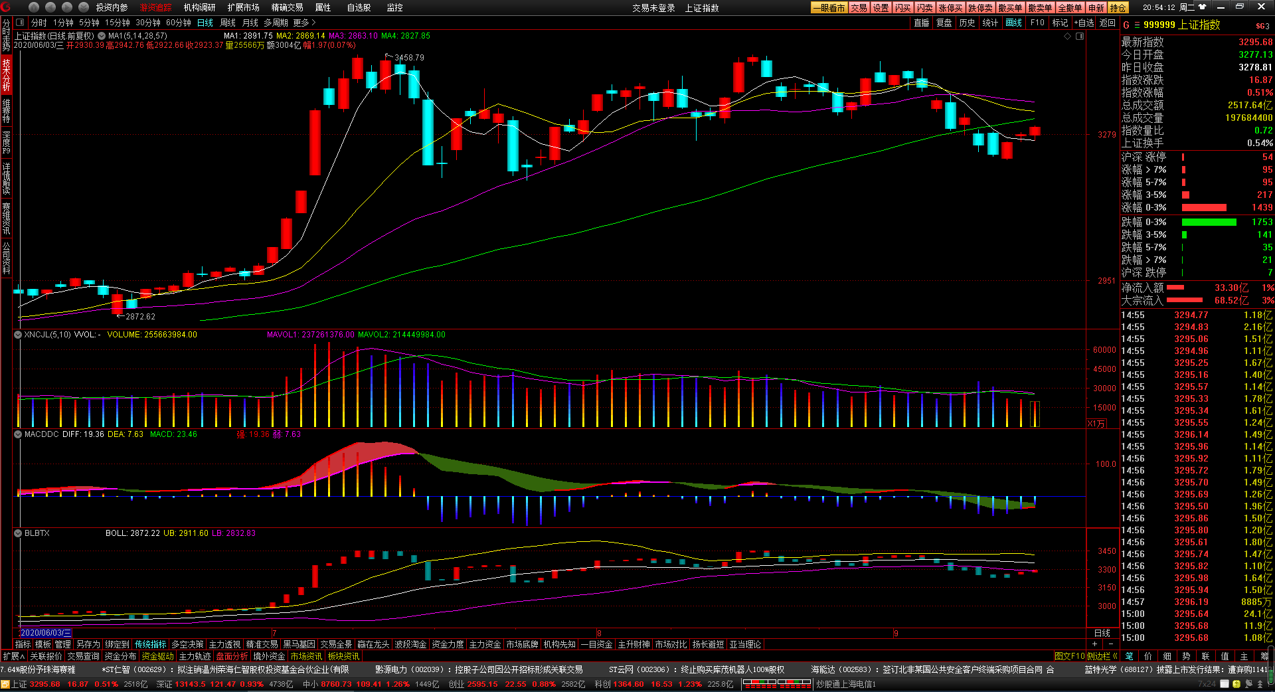Open F10 company info
This screenshot has height=692, width=1275.
1037,23
